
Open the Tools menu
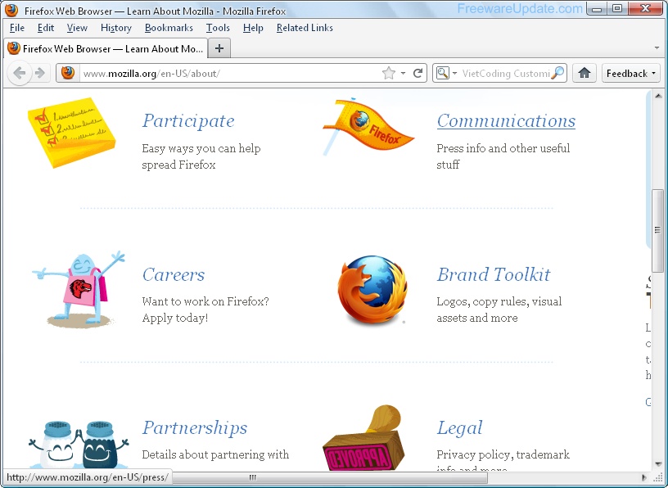pos(218,28)
